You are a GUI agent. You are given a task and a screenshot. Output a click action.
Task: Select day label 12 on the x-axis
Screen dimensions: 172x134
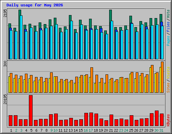pyautogui.click(x=66, y=130)
